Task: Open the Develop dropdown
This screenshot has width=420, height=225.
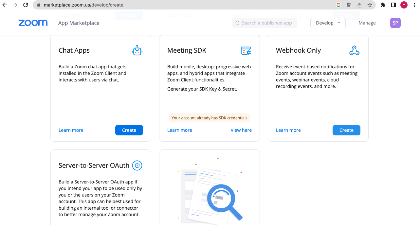Action: pyautogui.click(x=327, y=23)
